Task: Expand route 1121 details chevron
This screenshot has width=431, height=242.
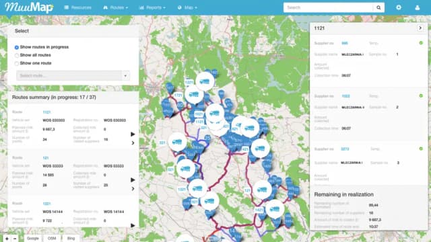Action: 133,143
